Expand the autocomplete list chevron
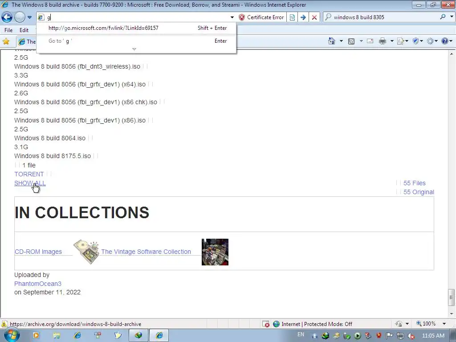 click(134, 49)
